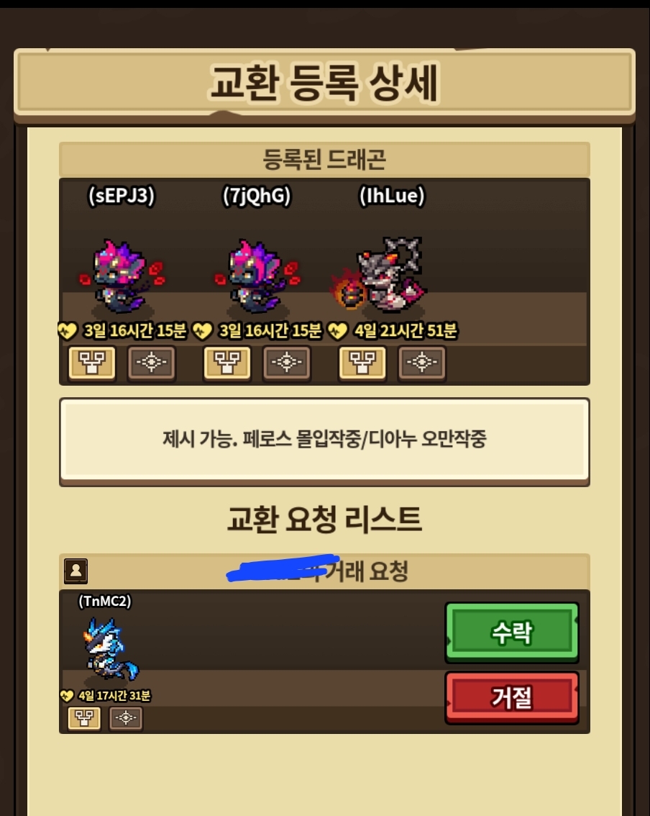This screenshot has width=650, height=816.
Task: Tap the target detail icon for dragon sEPJ3
Action: (x=152, y=362)
